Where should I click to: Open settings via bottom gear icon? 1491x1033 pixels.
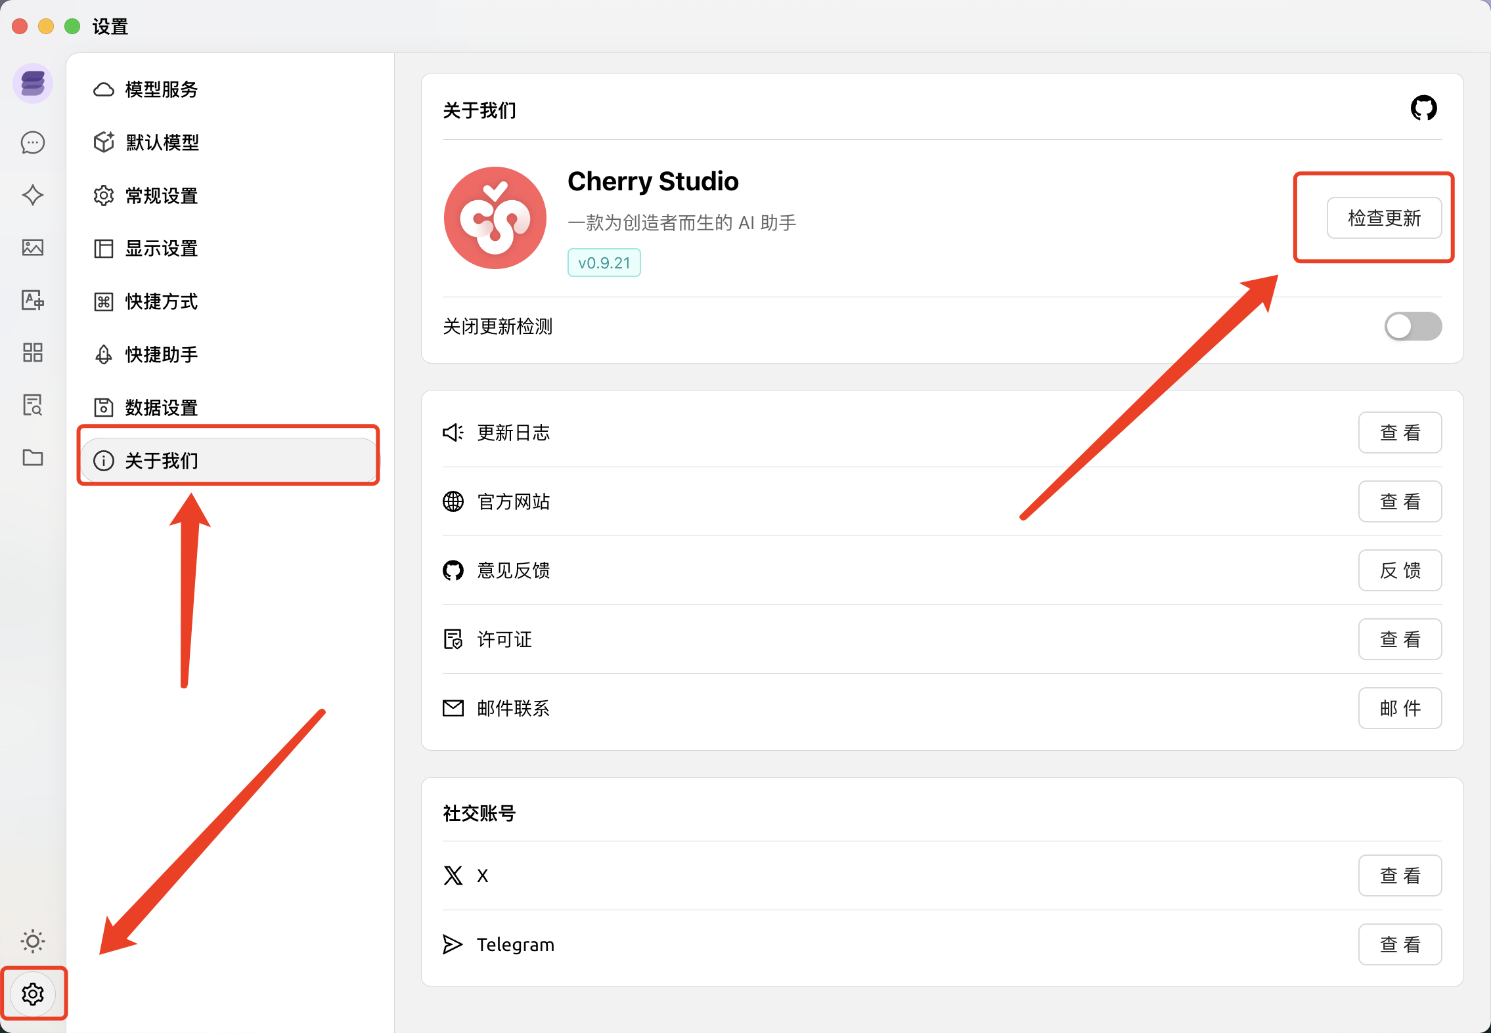point(33,994)
